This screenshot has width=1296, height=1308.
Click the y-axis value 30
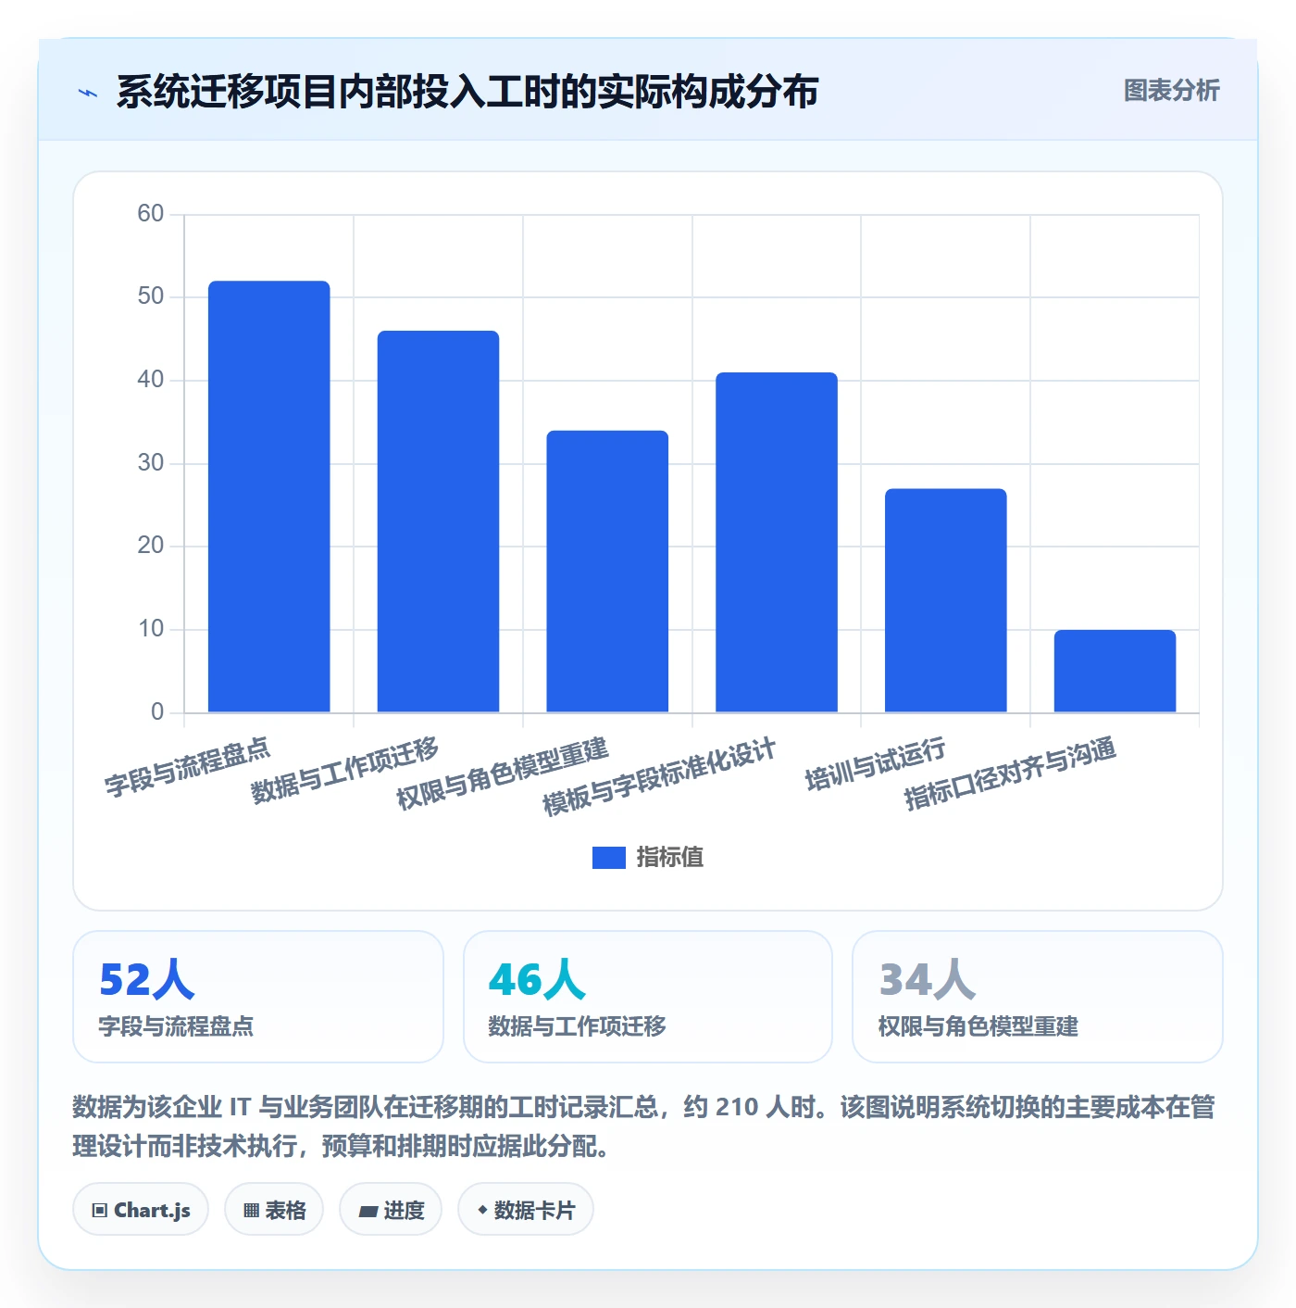pyautogui.click(x=150, y=463)
